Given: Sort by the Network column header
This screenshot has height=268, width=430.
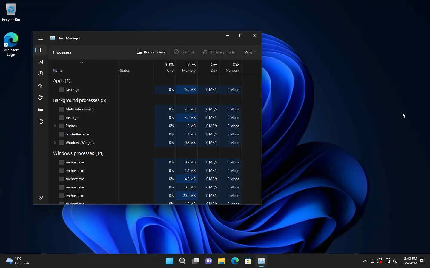Looking at the screenshot, I should (x=230, y=67).
